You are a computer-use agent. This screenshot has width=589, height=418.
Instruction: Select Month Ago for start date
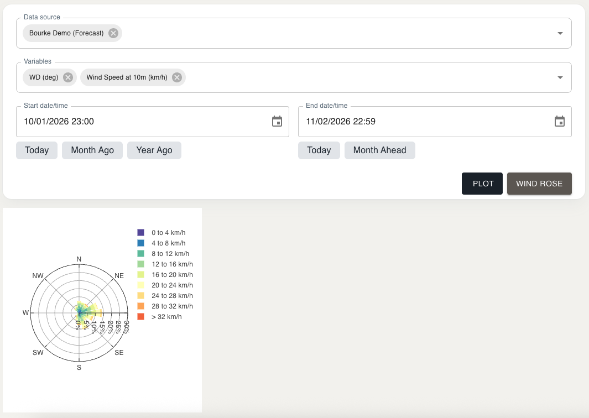pos(92,150)
